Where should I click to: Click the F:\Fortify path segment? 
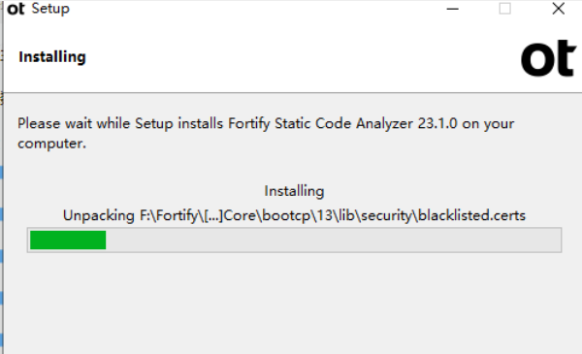(x=170, y=215)
